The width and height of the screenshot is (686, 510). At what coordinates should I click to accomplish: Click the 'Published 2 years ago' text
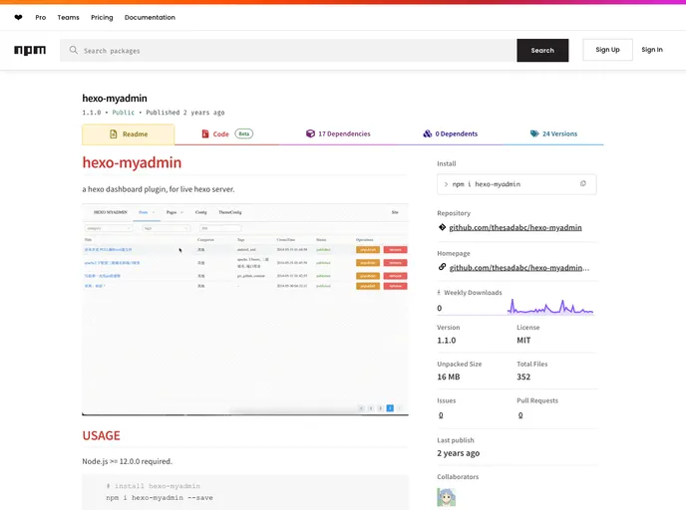[185, 113]
